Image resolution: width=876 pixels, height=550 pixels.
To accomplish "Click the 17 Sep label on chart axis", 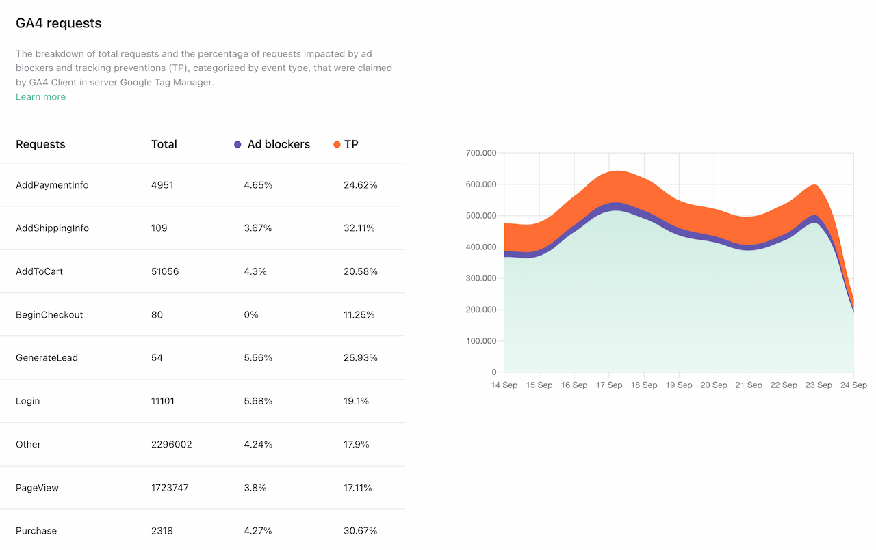I will click(x=609, y=385).
